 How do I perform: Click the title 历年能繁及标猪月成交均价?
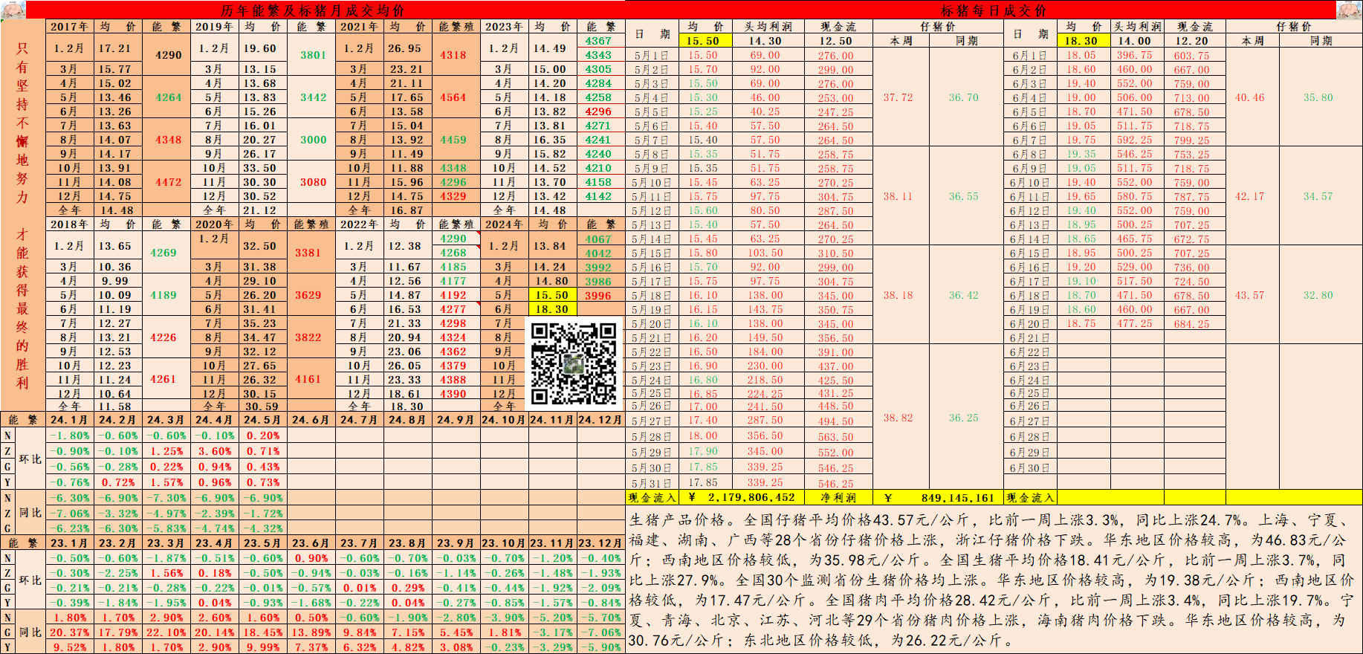313,10
